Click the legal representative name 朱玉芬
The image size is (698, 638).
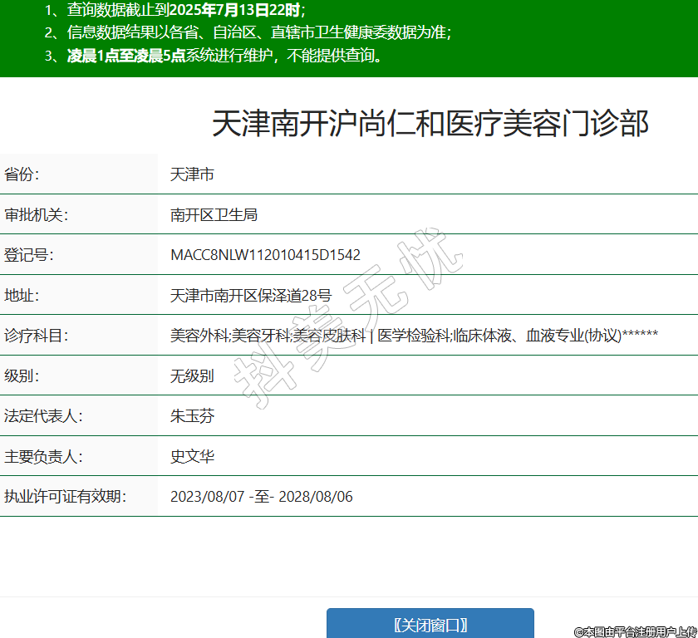[192, 416]
